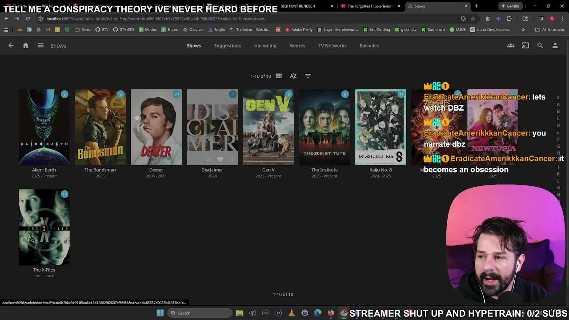
Task: Open File Explorer from the taskbar
Action: (x=240, y=313)
